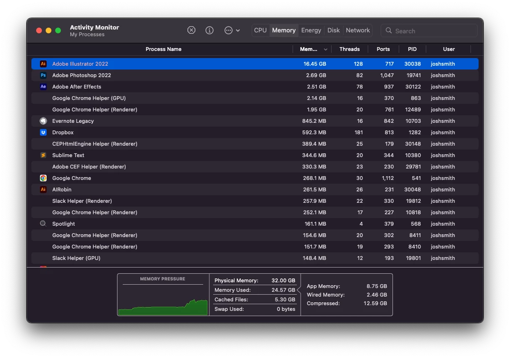Expand the chevron beside the ellipsis button
This screenshot has height=358, width=510.
tap(238, 30)
